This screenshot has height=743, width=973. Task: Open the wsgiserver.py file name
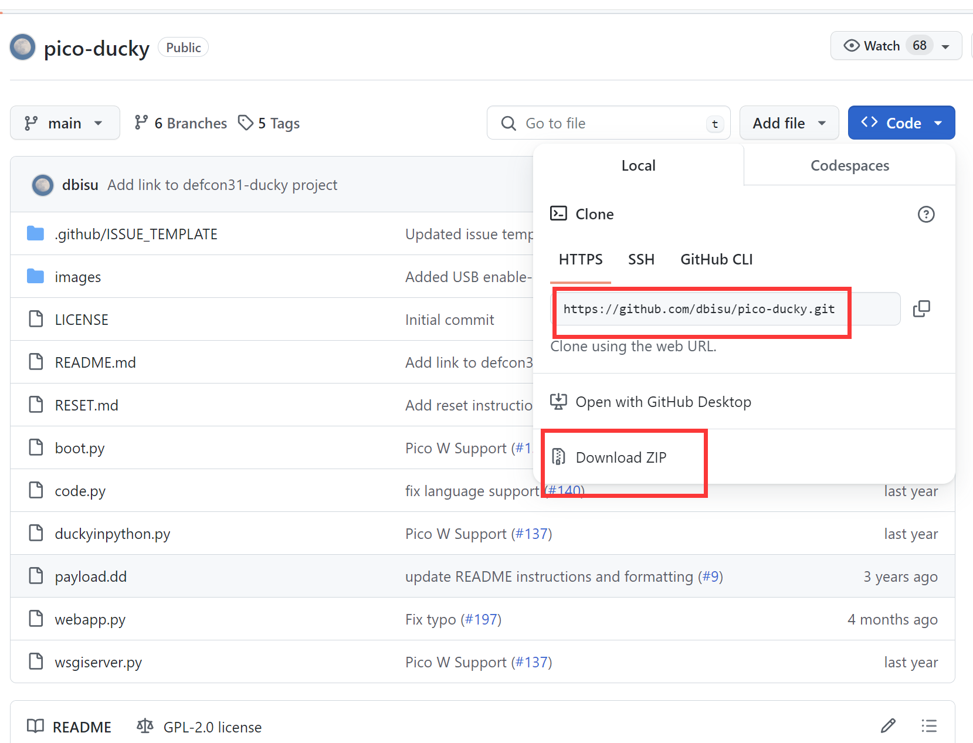coord(99,662)
